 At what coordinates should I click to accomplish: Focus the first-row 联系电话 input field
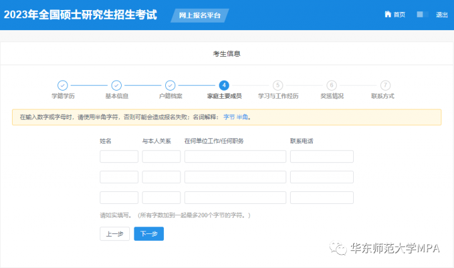[x=322, y=157]
